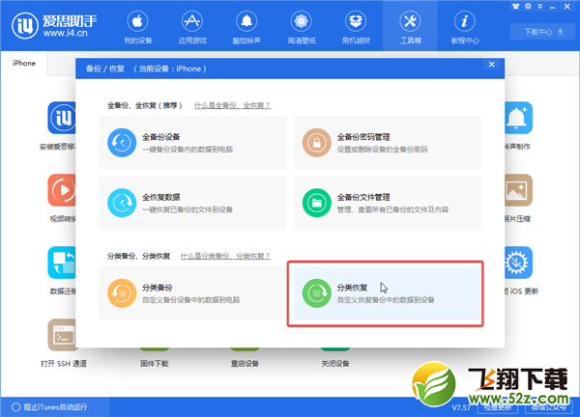
Task: Select 全备份密码管理 title text
Action: coord(363,137)
